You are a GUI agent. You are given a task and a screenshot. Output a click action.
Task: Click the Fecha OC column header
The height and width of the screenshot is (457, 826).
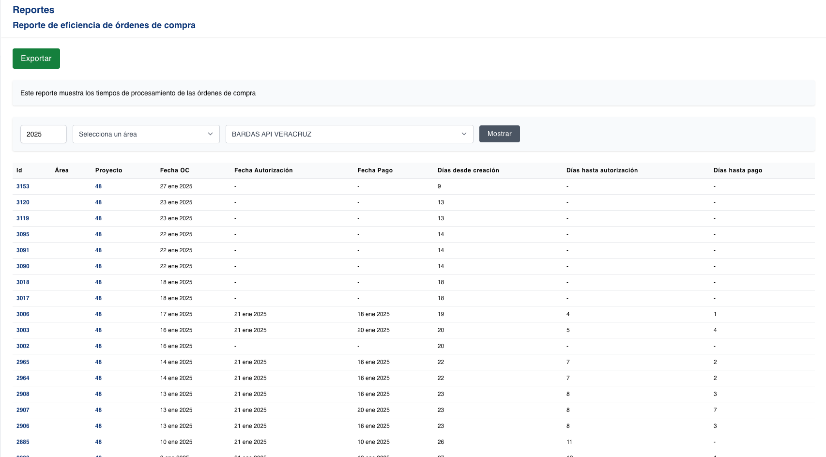tap(174, 170)
